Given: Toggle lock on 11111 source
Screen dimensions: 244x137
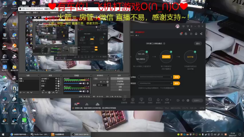Looking at the screenshot, I should coord(59,83).
